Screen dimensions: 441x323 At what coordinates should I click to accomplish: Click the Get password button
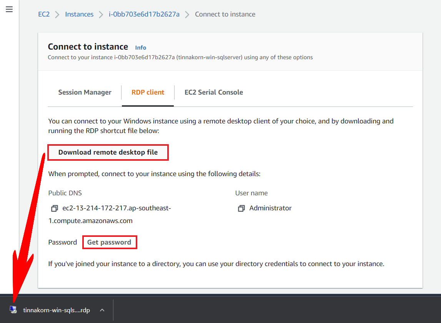click(110, 242)
